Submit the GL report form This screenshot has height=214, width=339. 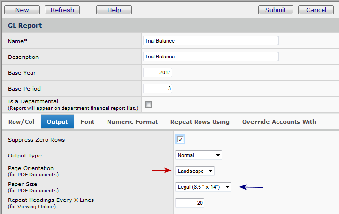pos(276,10)
